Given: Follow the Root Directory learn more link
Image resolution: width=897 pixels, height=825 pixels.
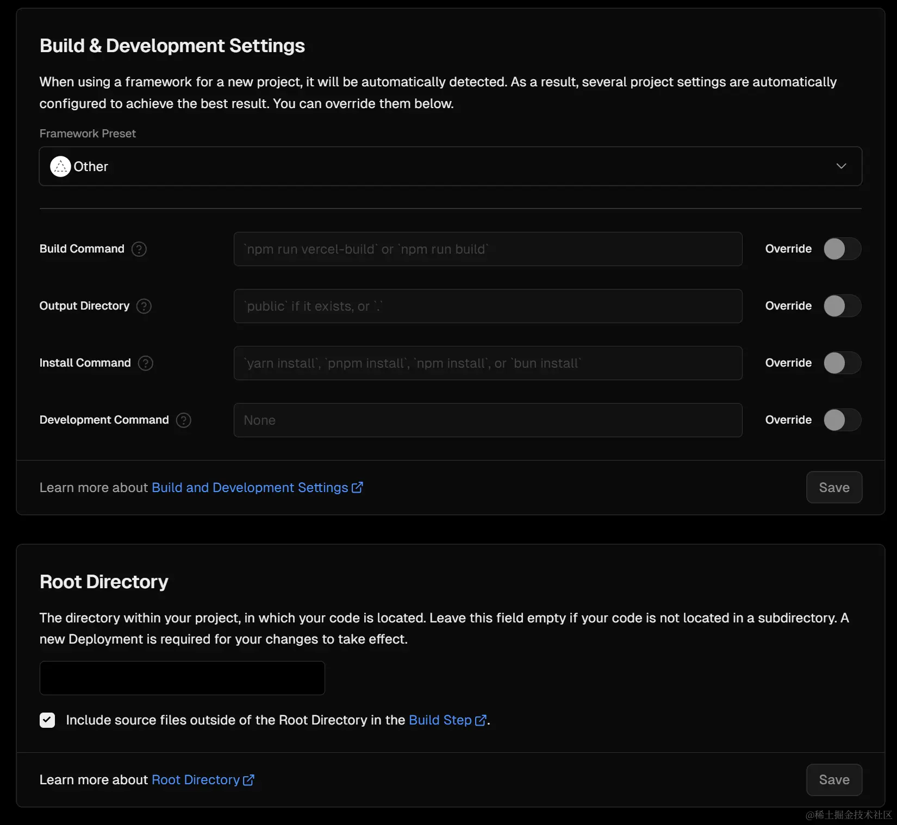Looking at the screenshot, I should click(196, 780).
